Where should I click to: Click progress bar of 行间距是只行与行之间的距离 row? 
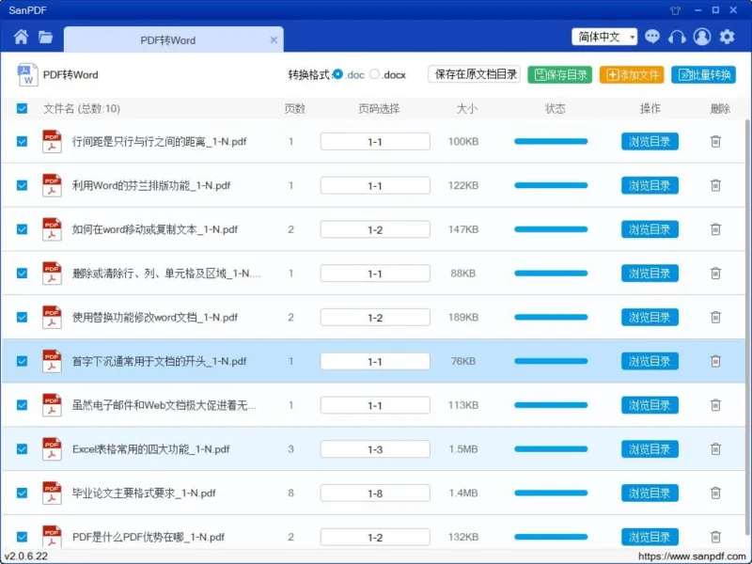[x=551, y=142]
